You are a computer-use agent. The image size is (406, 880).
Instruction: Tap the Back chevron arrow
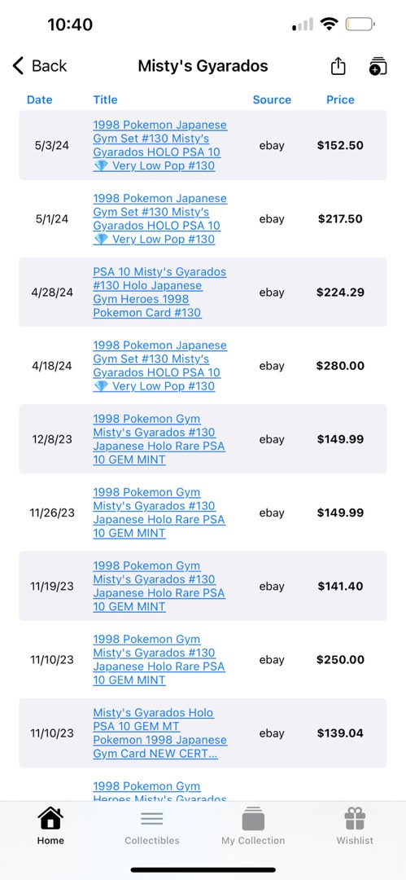coord(19,66)
